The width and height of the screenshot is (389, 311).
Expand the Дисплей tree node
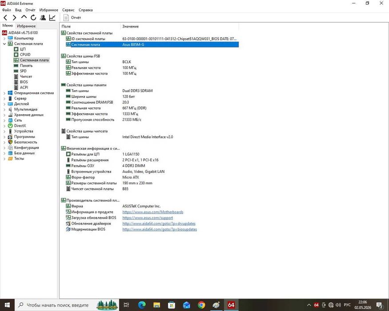tap(4, 104)
